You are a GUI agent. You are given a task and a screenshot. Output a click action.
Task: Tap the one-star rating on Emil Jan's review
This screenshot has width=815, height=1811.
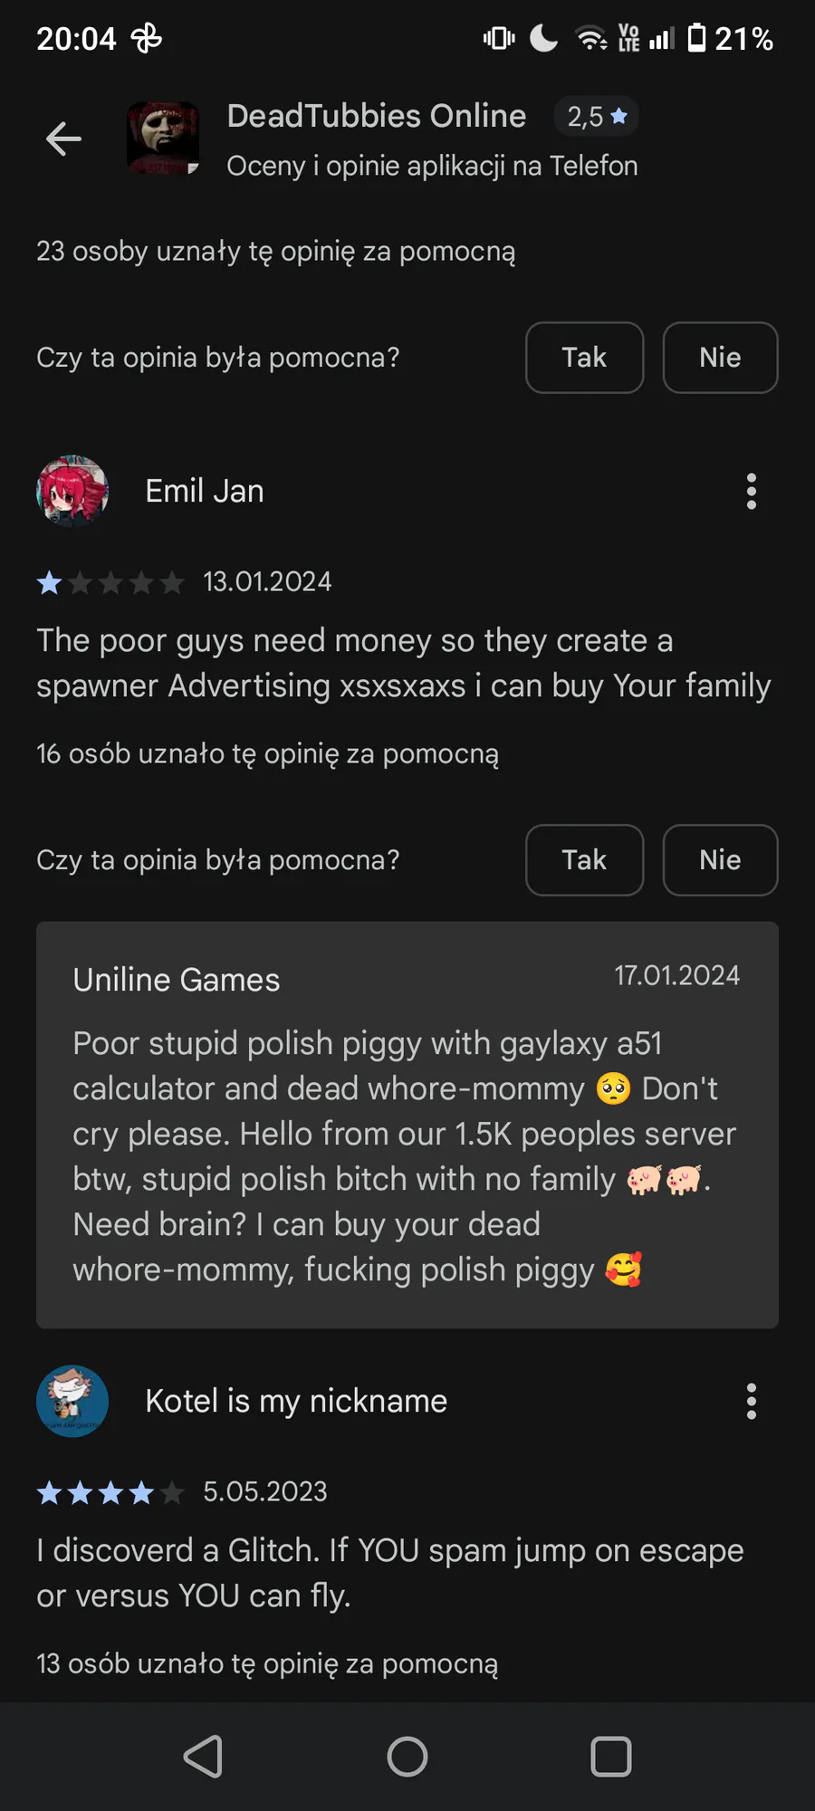pyautogui.click(x=50, y=582)
